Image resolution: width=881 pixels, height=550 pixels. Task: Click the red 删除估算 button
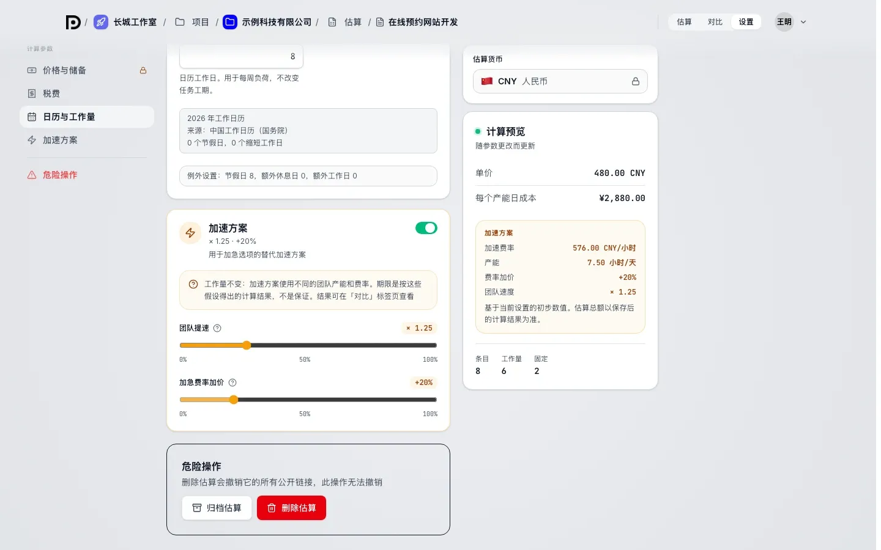click(x=291, y=508)
